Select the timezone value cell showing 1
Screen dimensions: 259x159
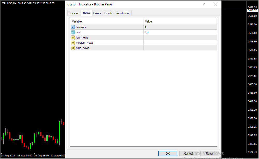180,27
